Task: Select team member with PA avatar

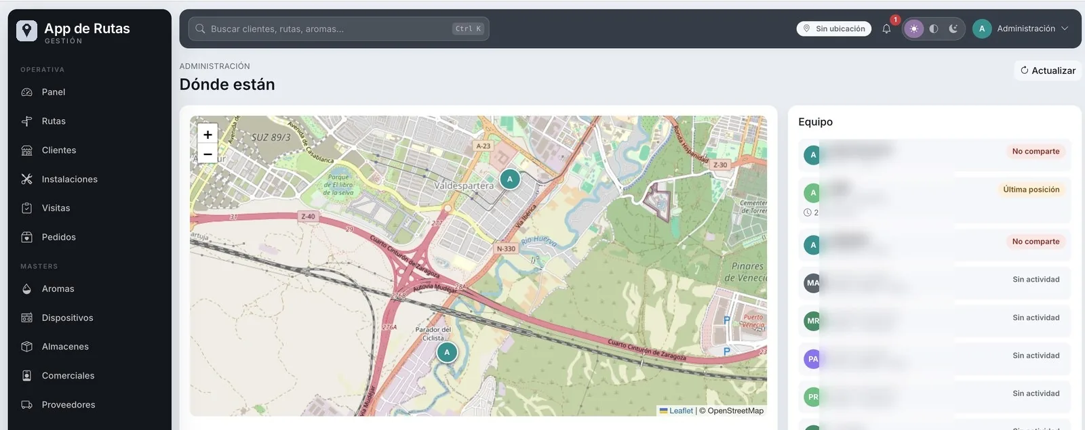Action: pyautogui.click(x=934, y=359)
